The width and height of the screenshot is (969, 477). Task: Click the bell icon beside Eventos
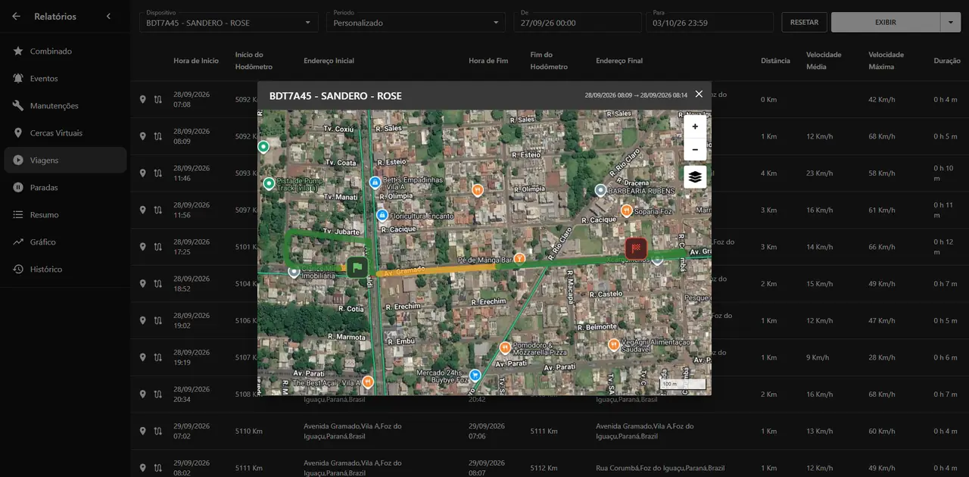pyautogui.click(x=18, y=79)
